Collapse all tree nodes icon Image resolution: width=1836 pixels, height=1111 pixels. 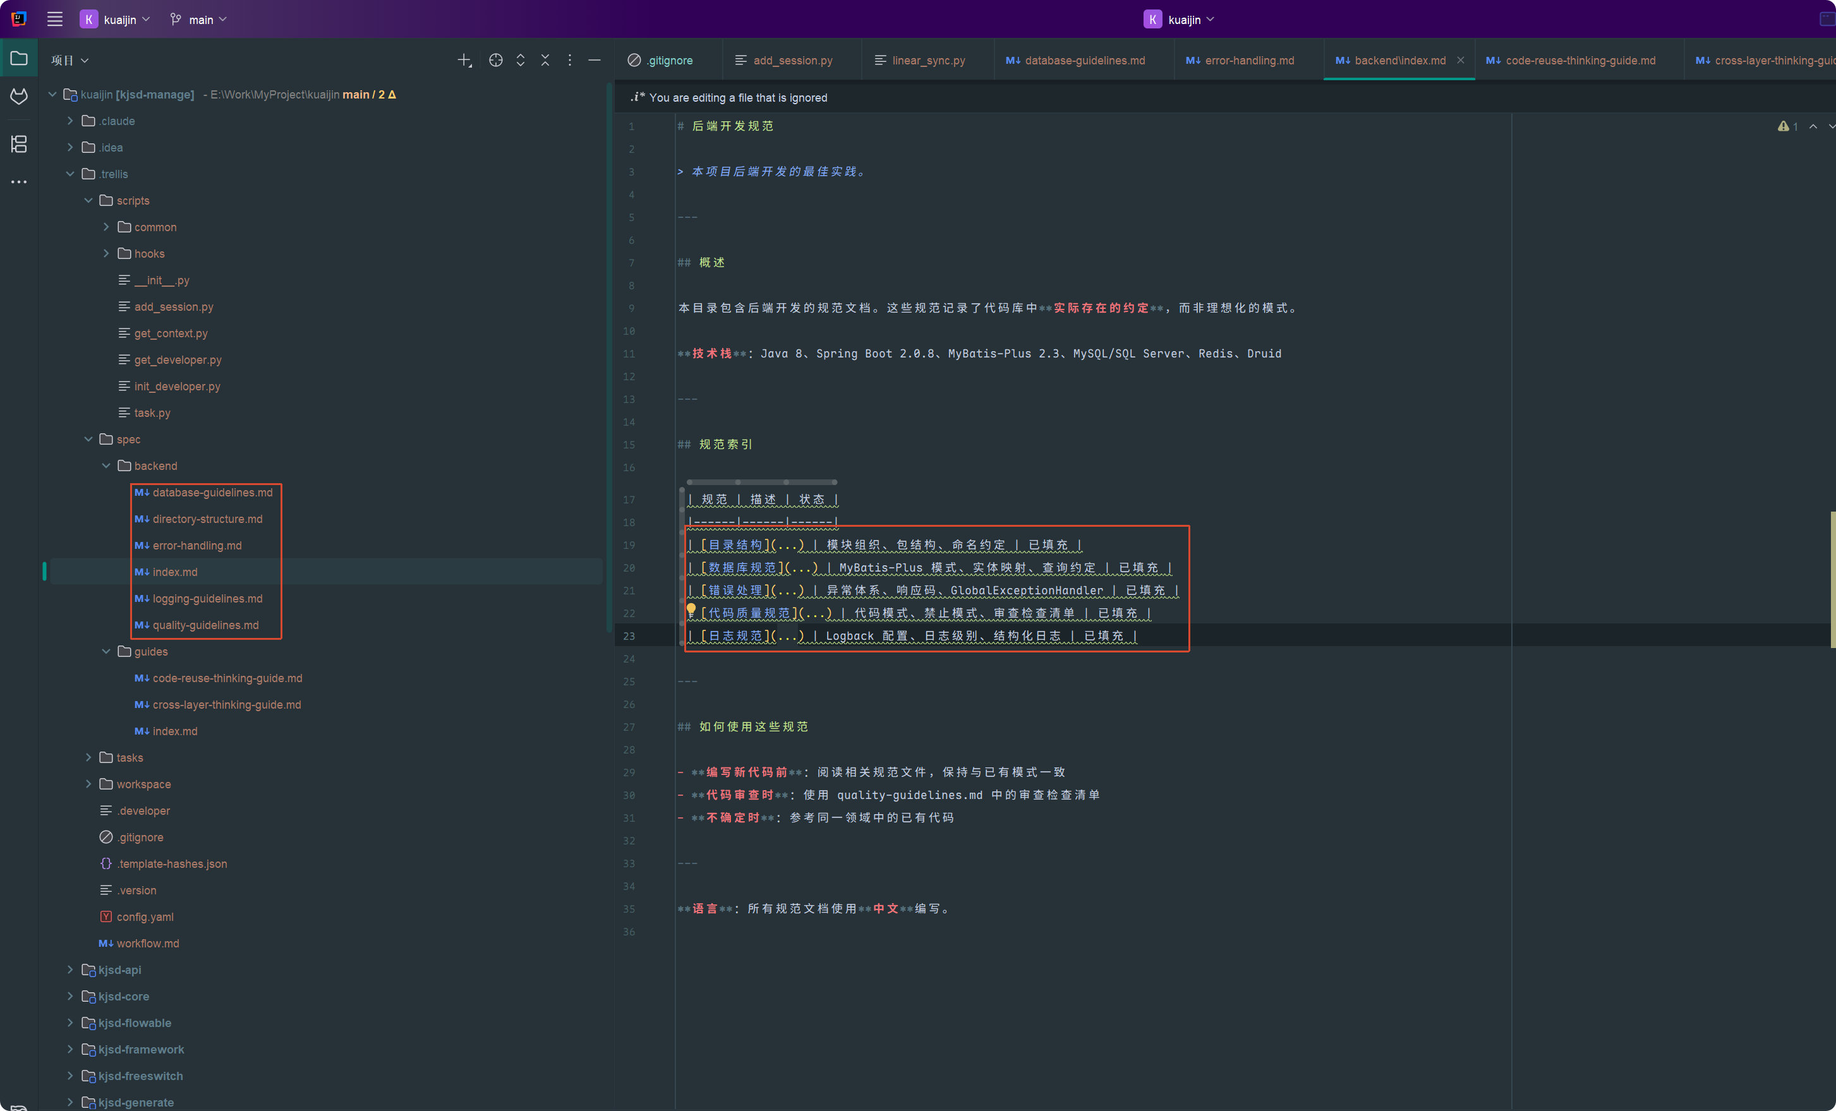coord(545,61)
